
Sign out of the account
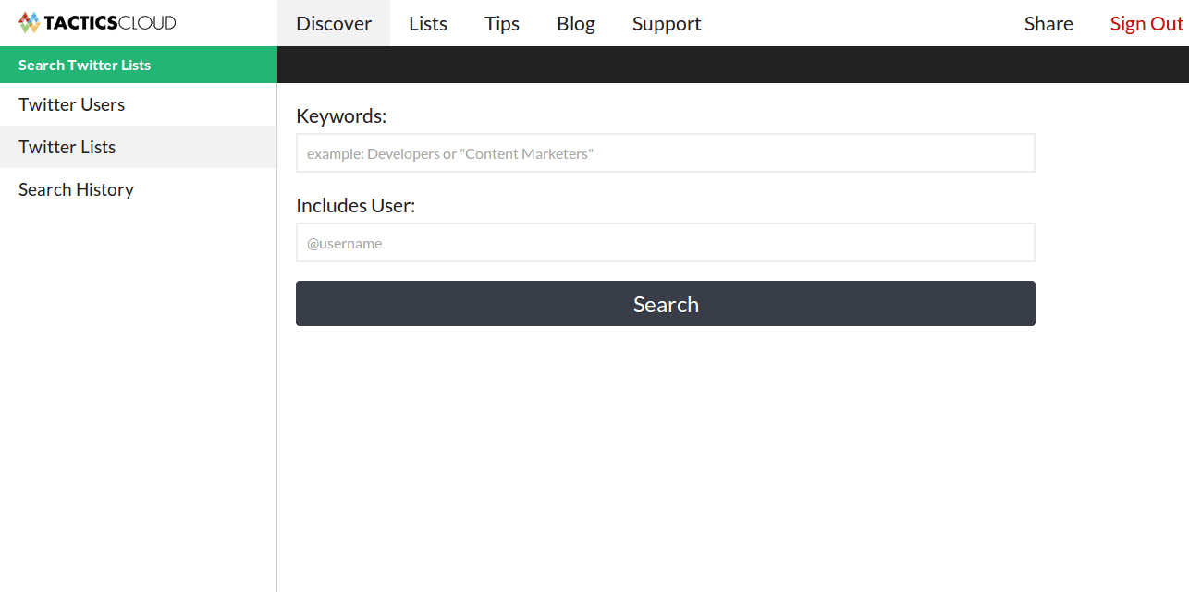(1146, 23)
